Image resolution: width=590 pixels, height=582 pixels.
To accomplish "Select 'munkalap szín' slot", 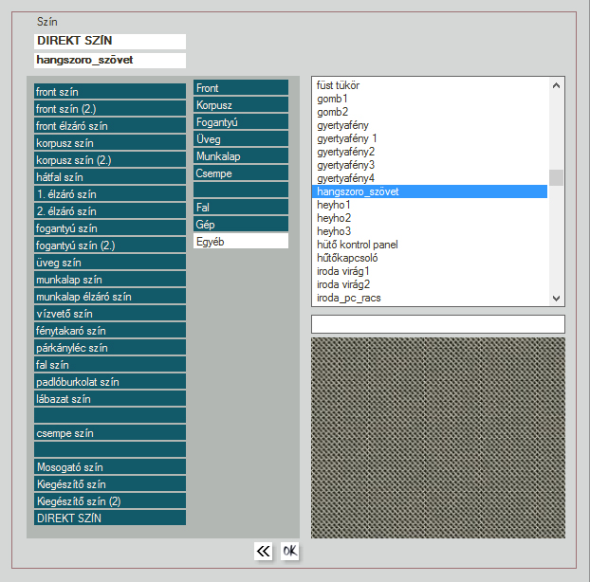I will tap(110, 280).
